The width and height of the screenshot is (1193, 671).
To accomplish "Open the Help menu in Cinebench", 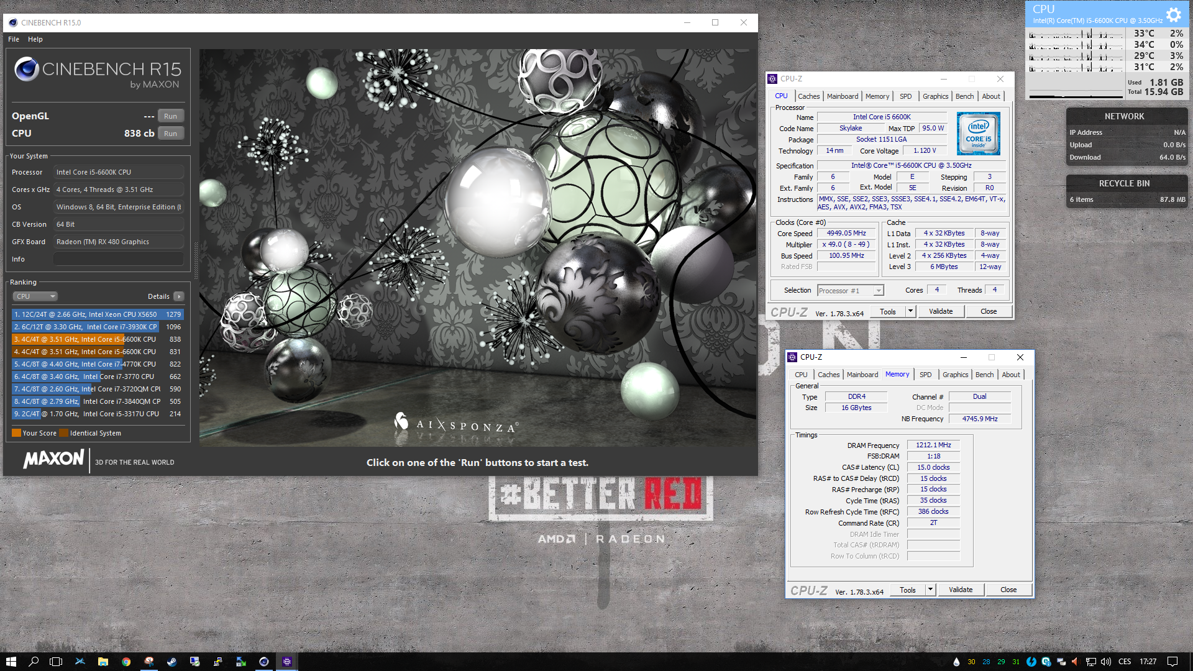I will [35, 39].
